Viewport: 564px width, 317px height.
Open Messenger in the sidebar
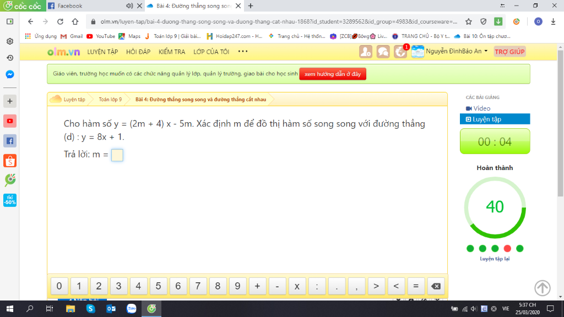[x=10, y=74]
